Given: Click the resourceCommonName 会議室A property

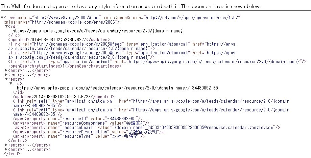Looking at the screenshot, I should click(81, 123).
